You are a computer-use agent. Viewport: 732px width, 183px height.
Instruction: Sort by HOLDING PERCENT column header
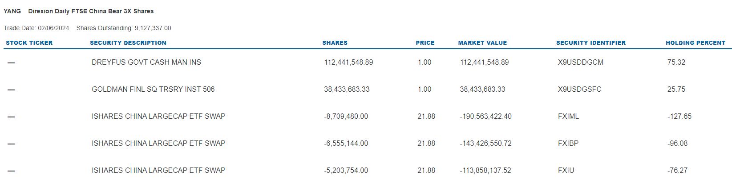(695, 43)
